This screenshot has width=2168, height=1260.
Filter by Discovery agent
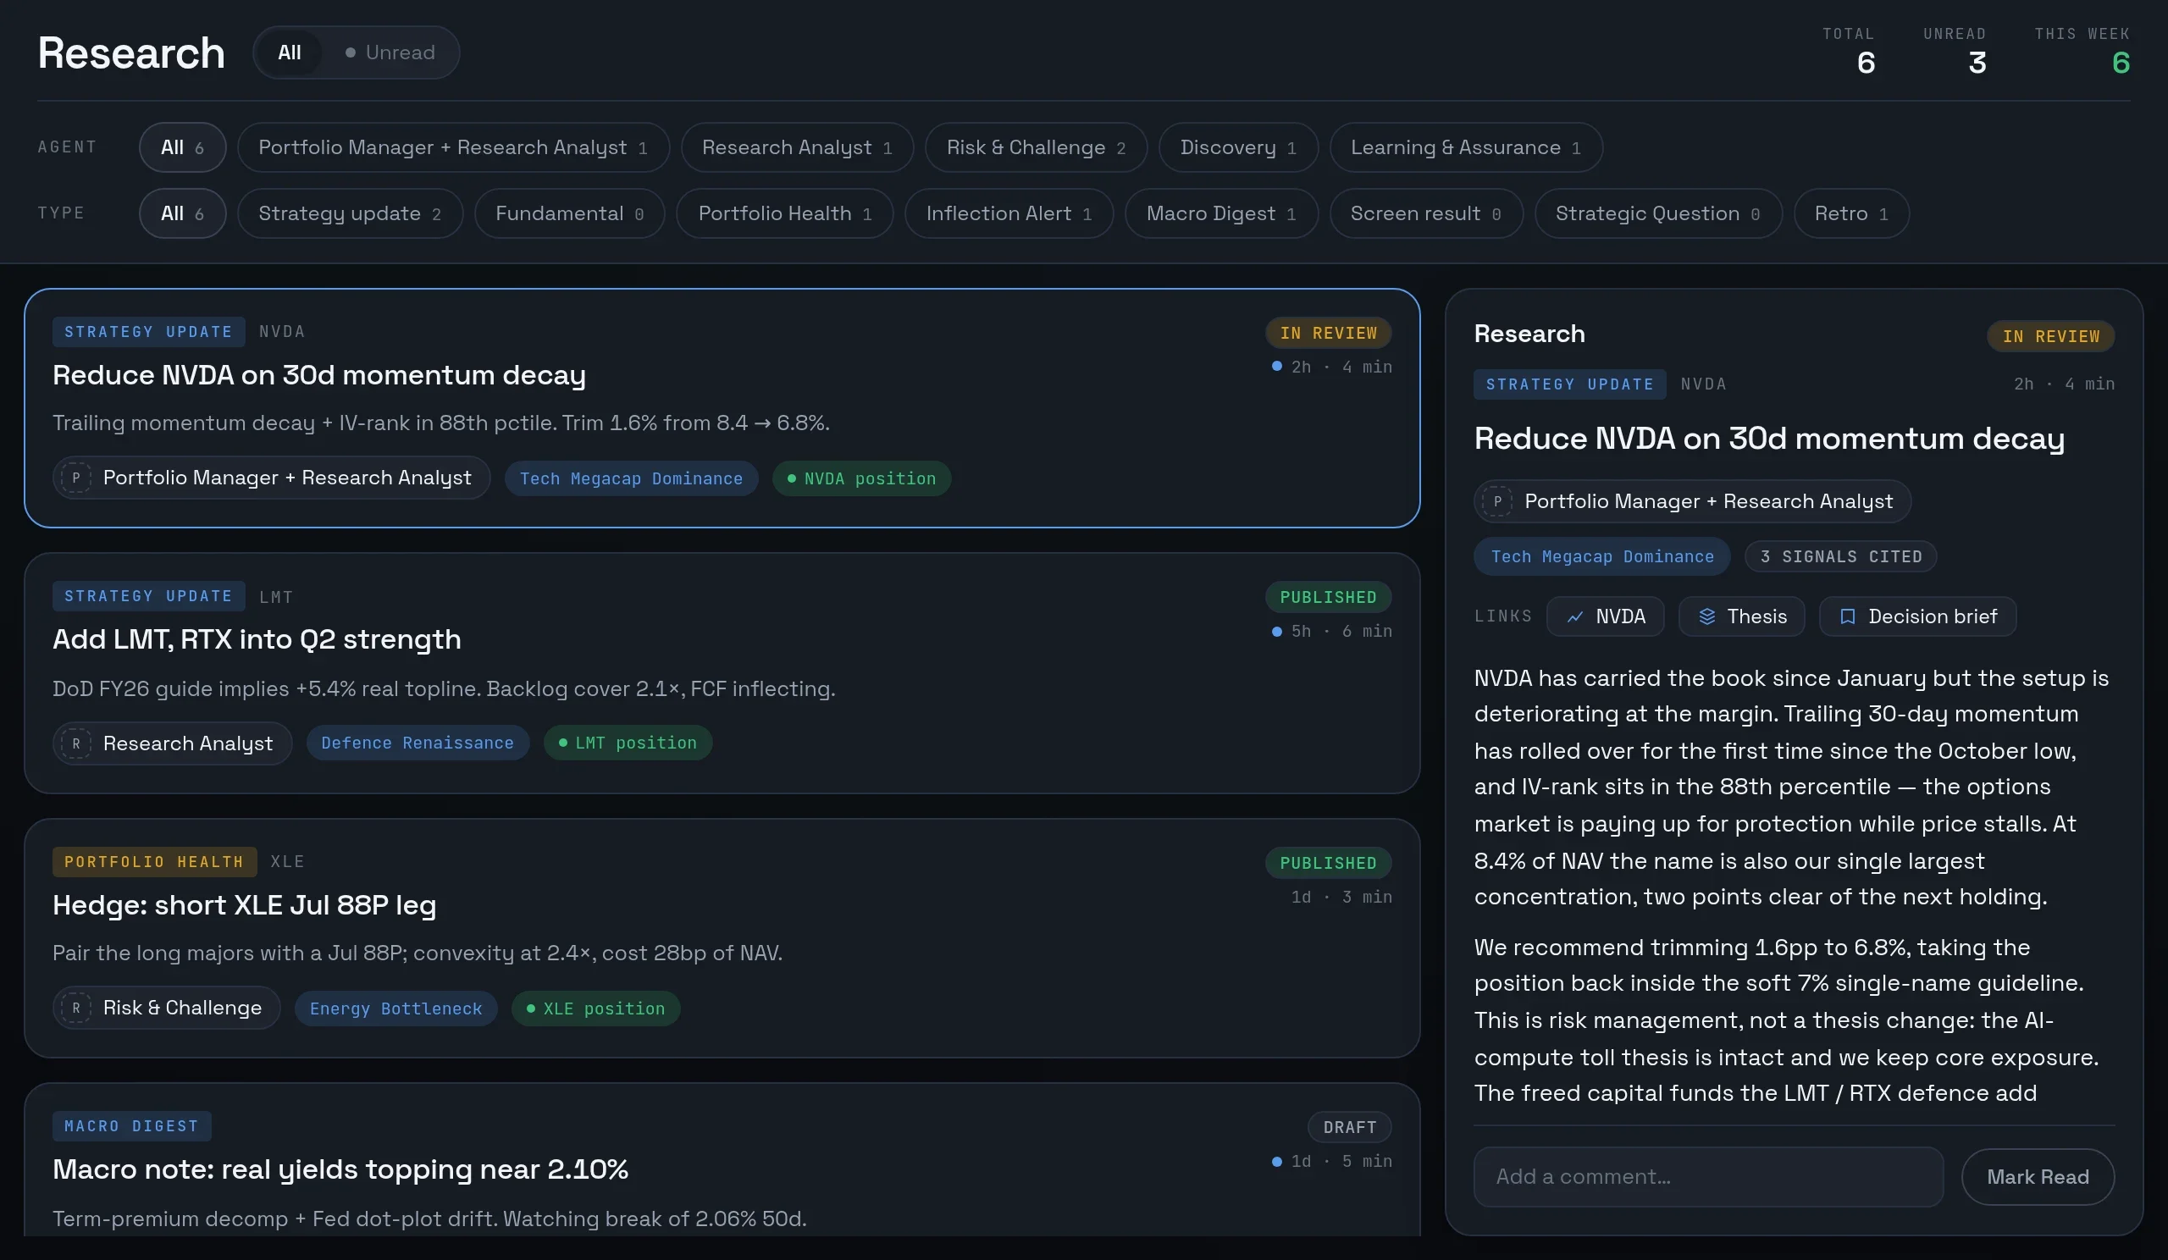pos(1238,147)
